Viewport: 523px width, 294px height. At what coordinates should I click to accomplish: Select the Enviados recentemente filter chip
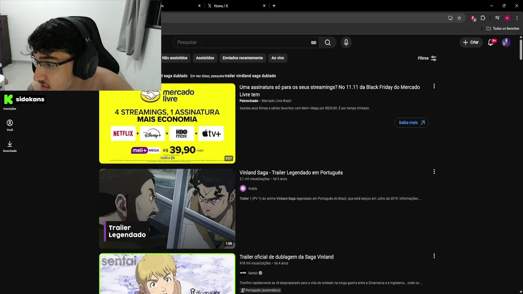pos(243,58)
